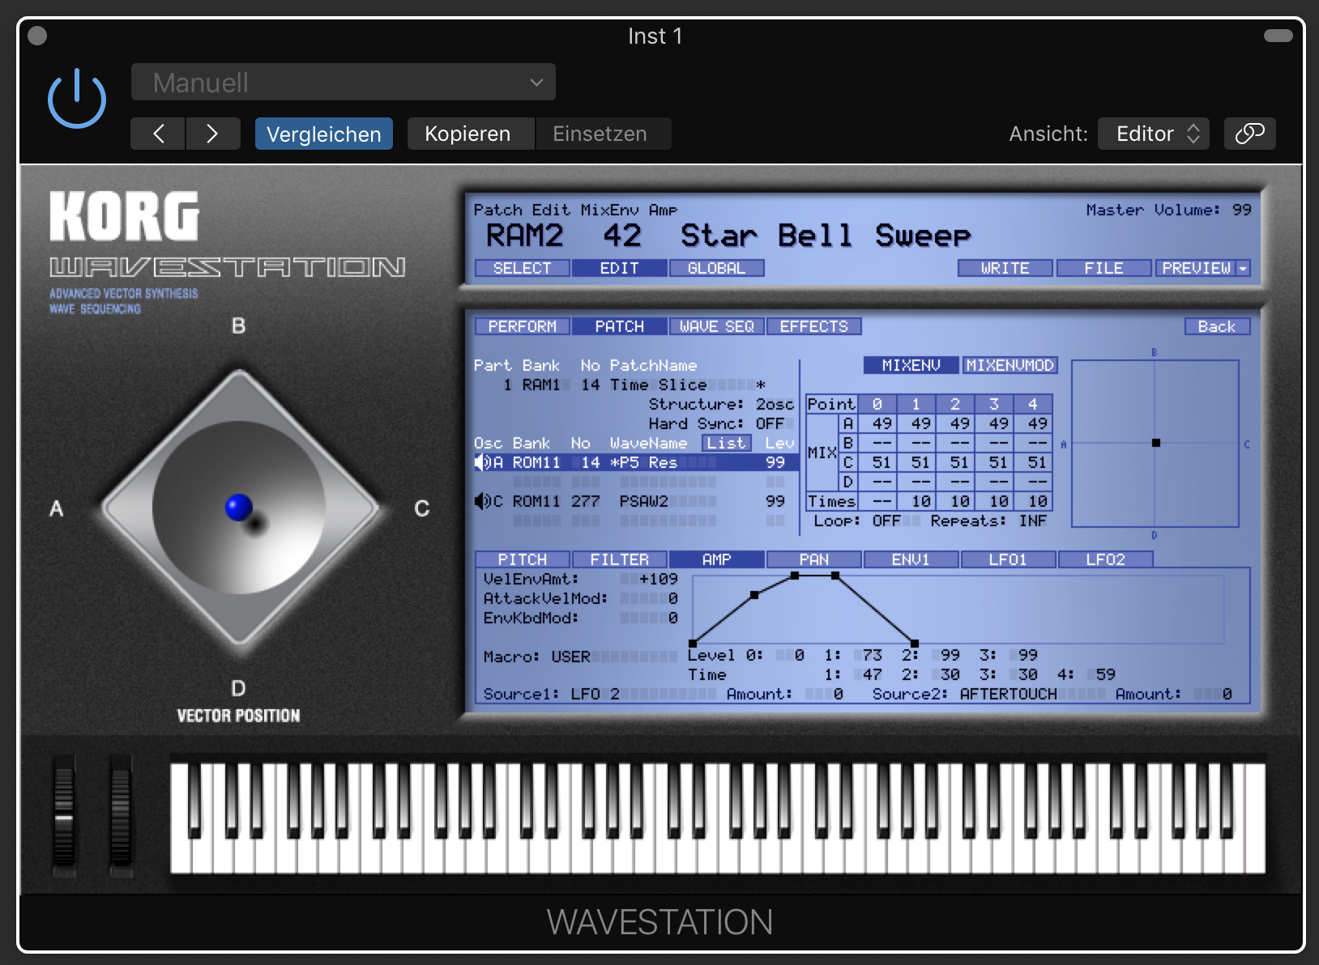This screenshot has width=1319, height=965.
Task: Open the Ansicht Editor view dropdown
Action: 1153,134
